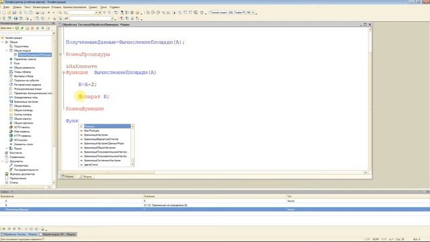Open the Действия dropdown in configuration panel

(7, 28)
